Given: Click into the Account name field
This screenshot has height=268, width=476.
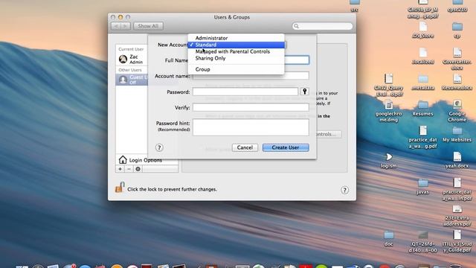Looking at the screenshot, I should coord(251,76).
